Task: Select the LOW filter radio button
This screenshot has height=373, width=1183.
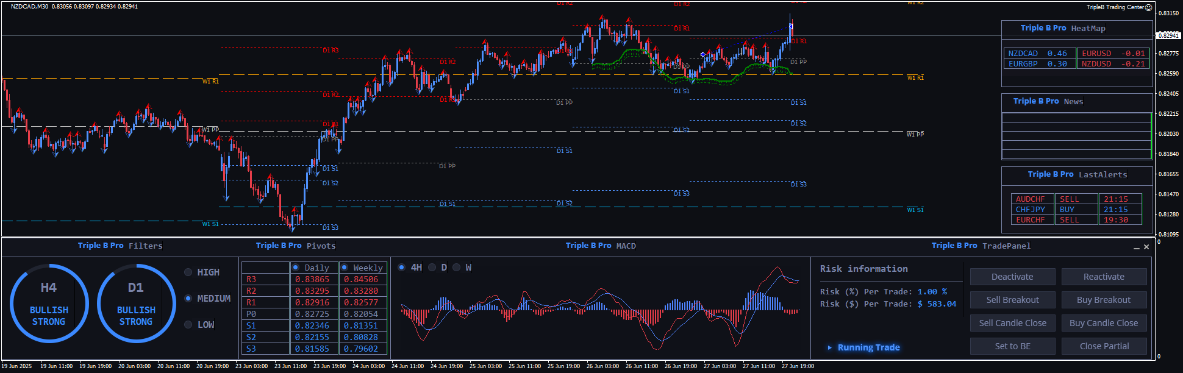Action: (188, 325)
